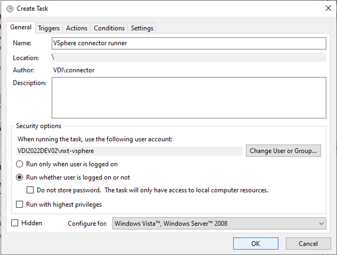Select the Conditions tab
This screenshot has height=255, width=337.
[x=109, y=28]
